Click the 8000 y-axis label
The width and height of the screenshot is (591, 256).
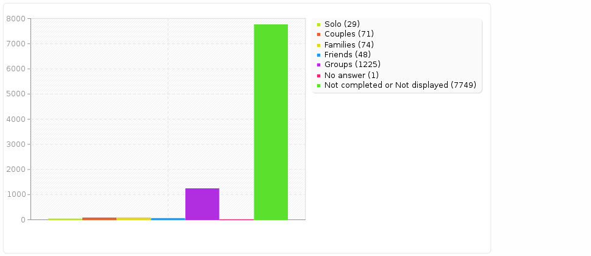click(x=15, y=19)
